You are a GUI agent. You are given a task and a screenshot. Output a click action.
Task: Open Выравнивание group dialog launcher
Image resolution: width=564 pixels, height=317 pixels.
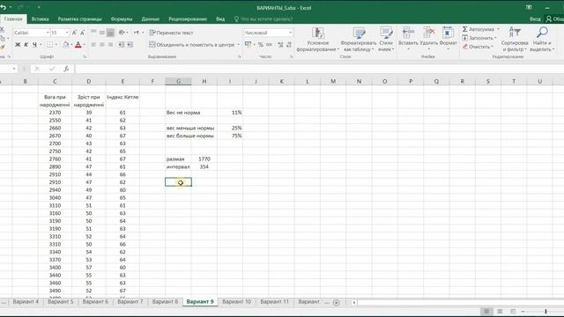(239, 56)
